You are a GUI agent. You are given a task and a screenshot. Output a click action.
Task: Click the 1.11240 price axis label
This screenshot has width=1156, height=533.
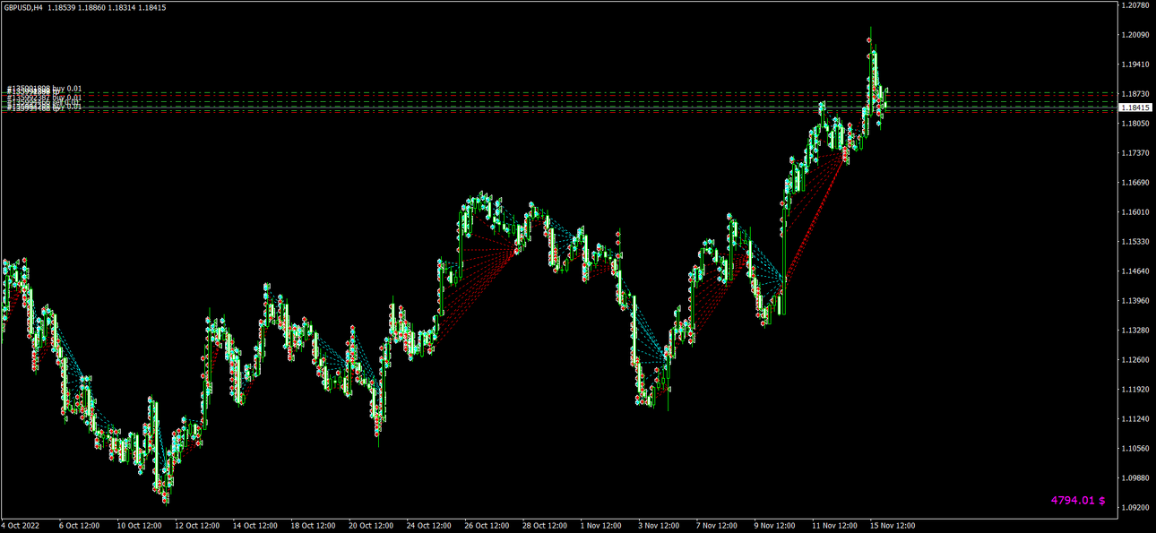coord(1134,419)
